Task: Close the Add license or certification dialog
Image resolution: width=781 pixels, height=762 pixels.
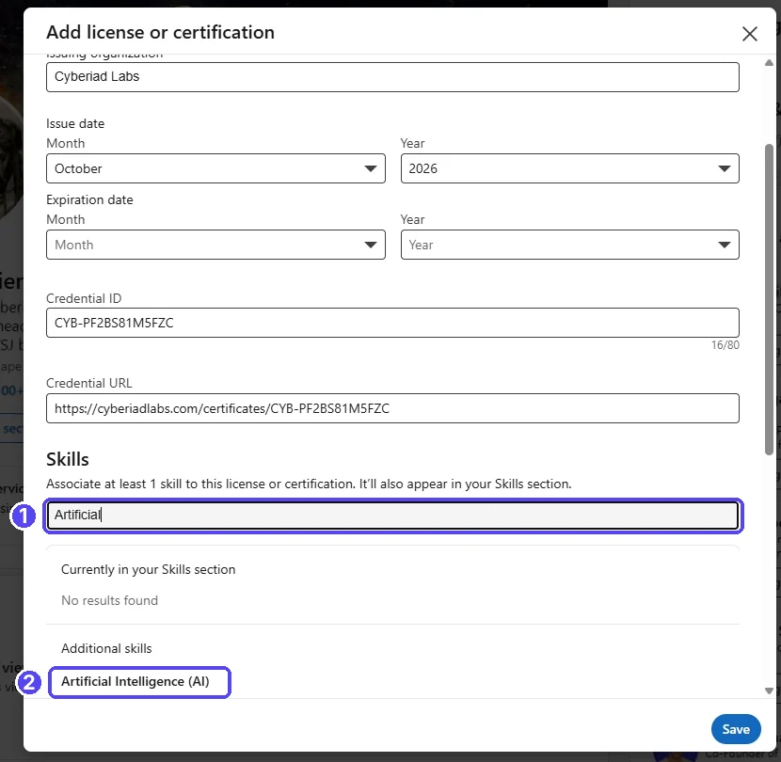Action: (x=749, y=34)
